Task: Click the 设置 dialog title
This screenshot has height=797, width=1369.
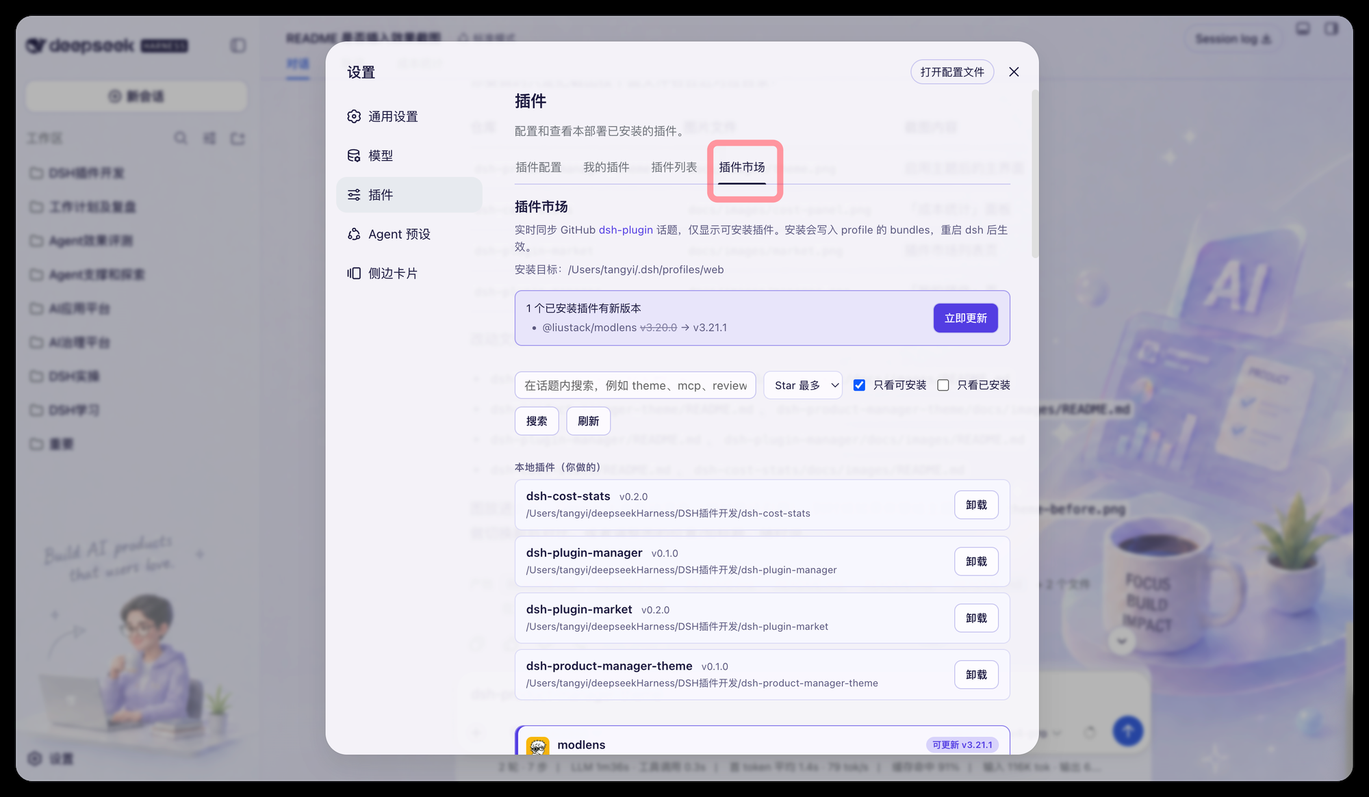Action: click(361, 73)
